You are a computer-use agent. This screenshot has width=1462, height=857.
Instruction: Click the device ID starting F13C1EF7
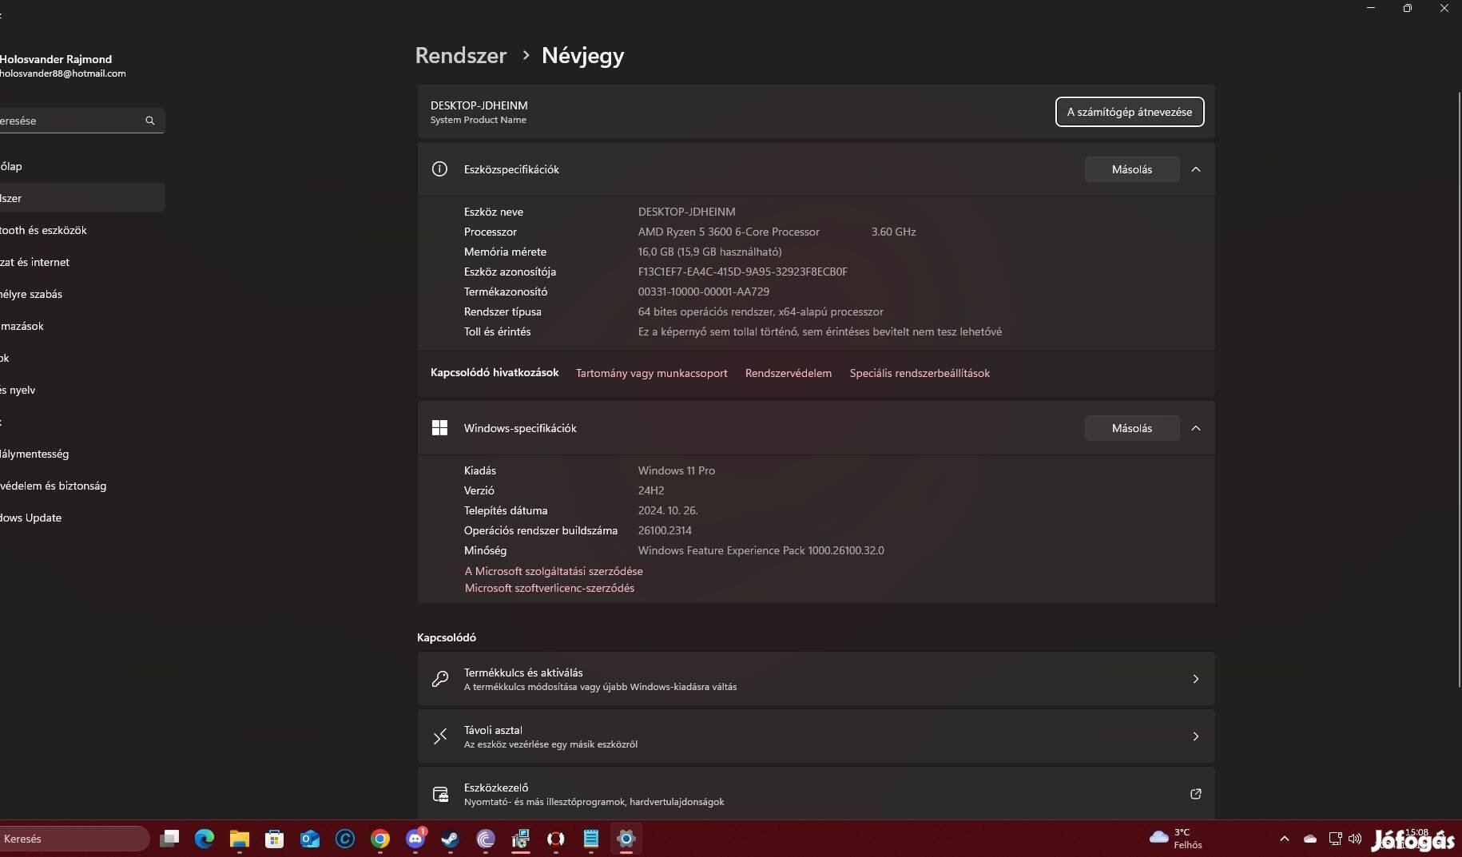pos(742,272)
